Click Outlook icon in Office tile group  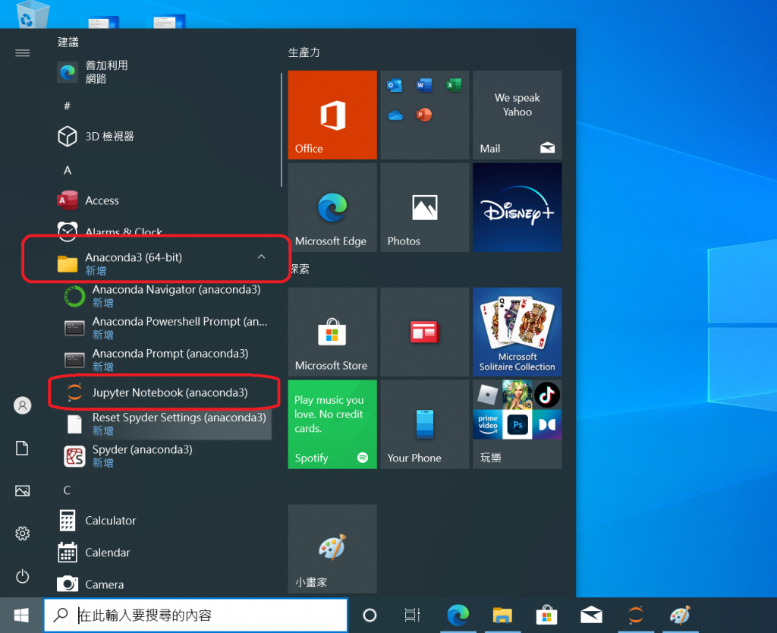pos(395,85)
